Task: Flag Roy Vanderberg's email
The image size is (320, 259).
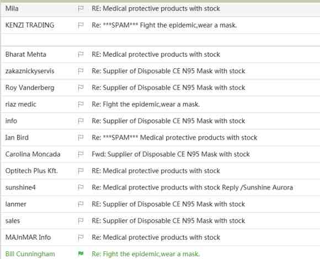Action: 81,88
